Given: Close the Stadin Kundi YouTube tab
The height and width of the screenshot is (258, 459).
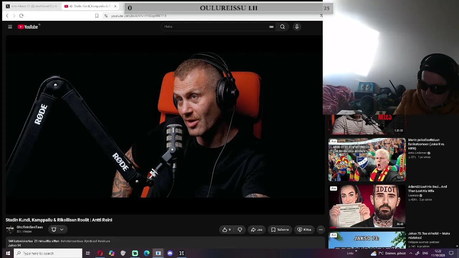Looking at the screenshot, I should click(115, 6).
